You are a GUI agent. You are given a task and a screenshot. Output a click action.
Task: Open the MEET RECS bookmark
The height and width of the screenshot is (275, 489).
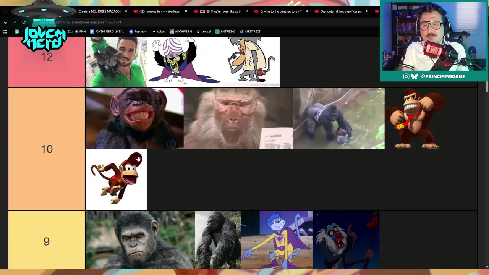tap(250, 31)
